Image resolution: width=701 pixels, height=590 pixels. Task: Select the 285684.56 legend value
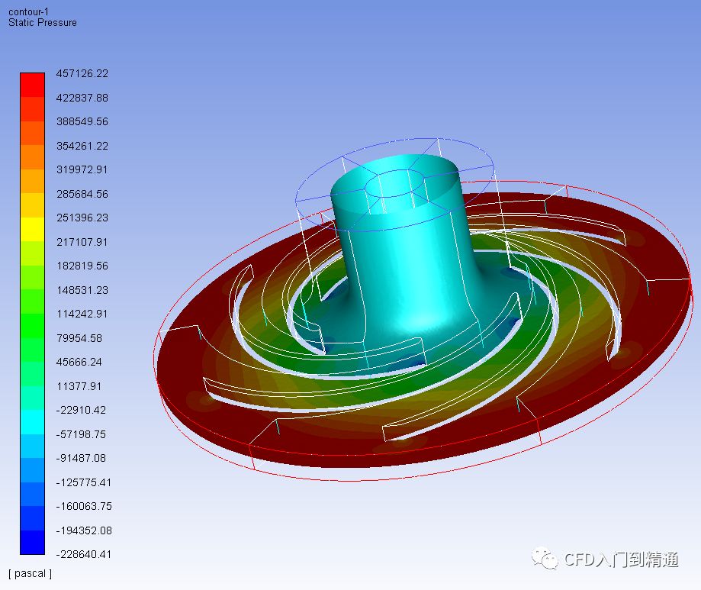point(82,194)
